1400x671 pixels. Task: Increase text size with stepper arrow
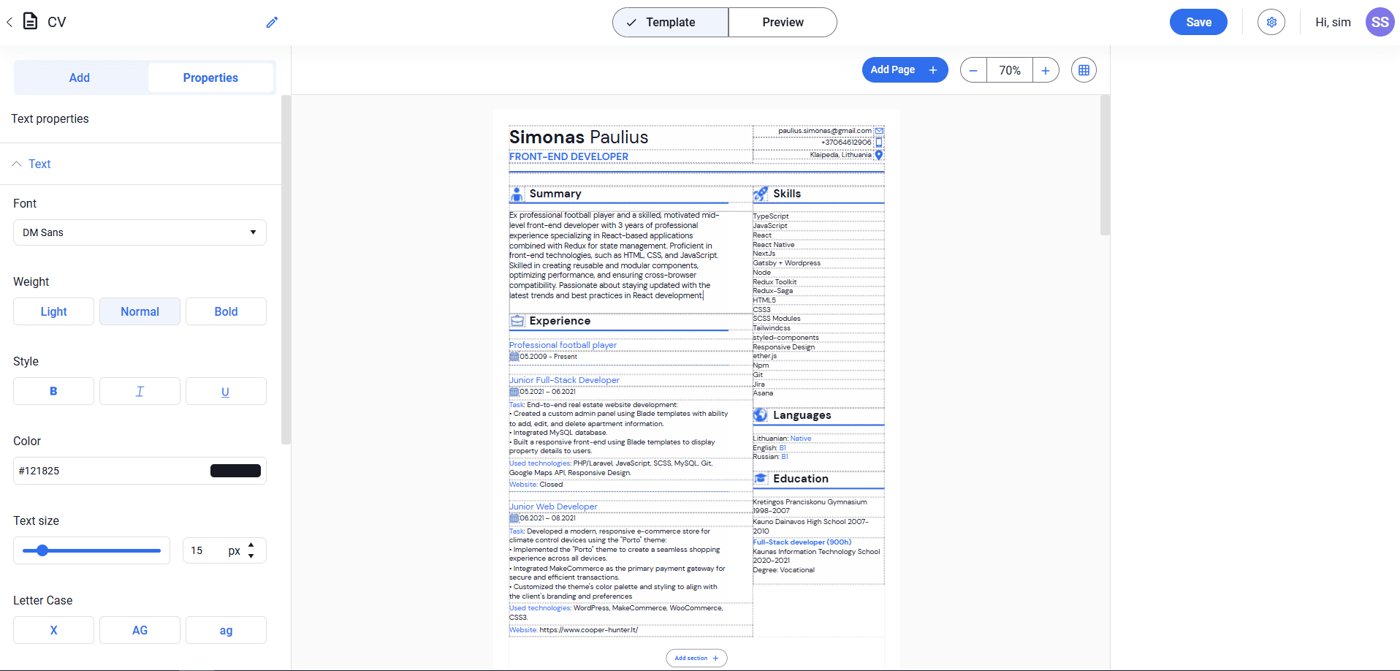pyautogui.click(x=251, y=545)
